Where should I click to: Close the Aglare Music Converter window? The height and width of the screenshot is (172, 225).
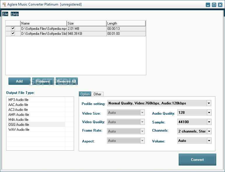click(x=220, y=5)
